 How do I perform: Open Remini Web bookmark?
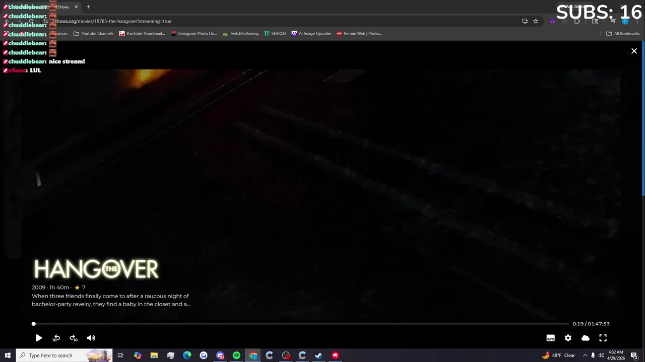(359, 34)
